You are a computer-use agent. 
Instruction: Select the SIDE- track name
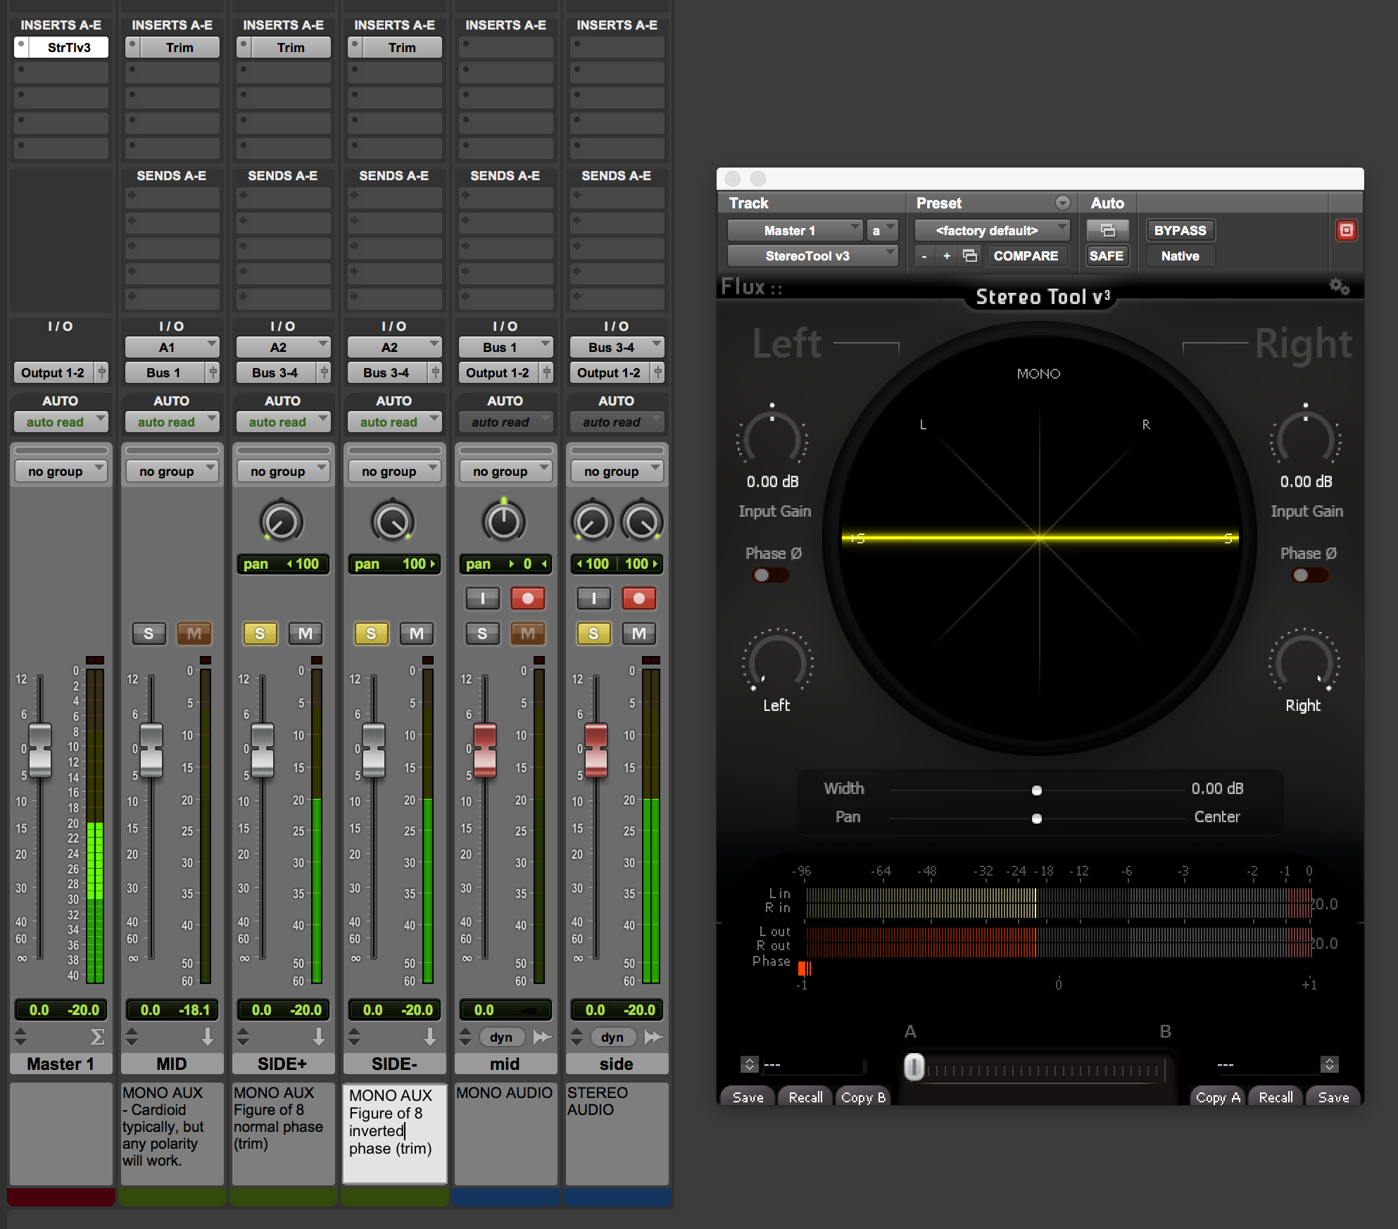tap(394, 1064)
